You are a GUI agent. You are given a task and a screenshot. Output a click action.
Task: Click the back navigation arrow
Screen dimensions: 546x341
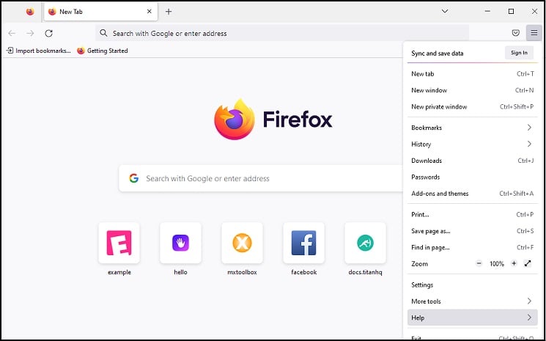(x=12, y=33)
